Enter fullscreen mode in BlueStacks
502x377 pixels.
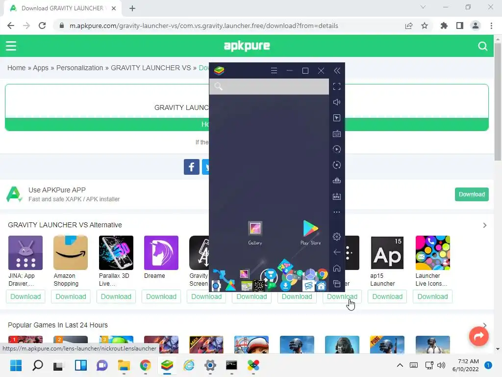point(336,86)
